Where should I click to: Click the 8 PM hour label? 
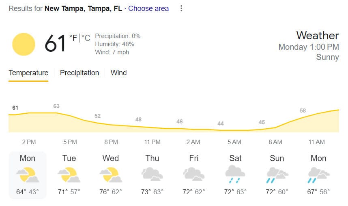tap(111, 142)
